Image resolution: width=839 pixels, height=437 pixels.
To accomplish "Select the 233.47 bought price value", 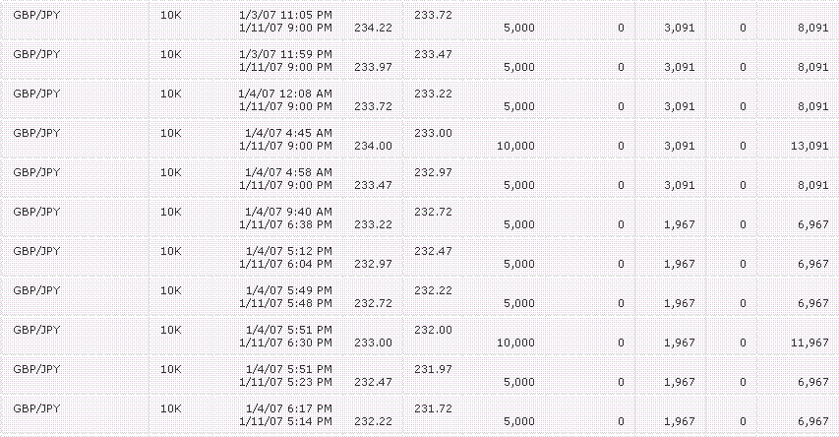I will tap(433, 55).
